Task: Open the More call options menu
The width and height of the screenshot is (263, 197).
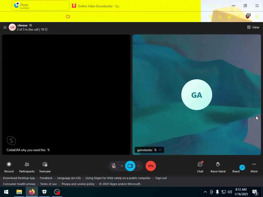Action: click(x=254, y=167)
